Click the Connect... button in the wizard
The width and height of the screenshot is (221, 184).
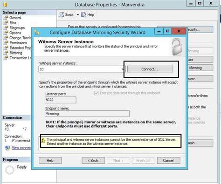(x=150, y=69)
